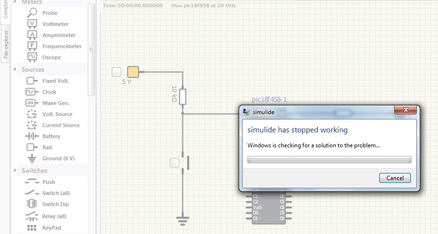Click the component list vertical scrollbar
Image resolution: width=438 pixels, height=234 pixels.
(91, 50)
